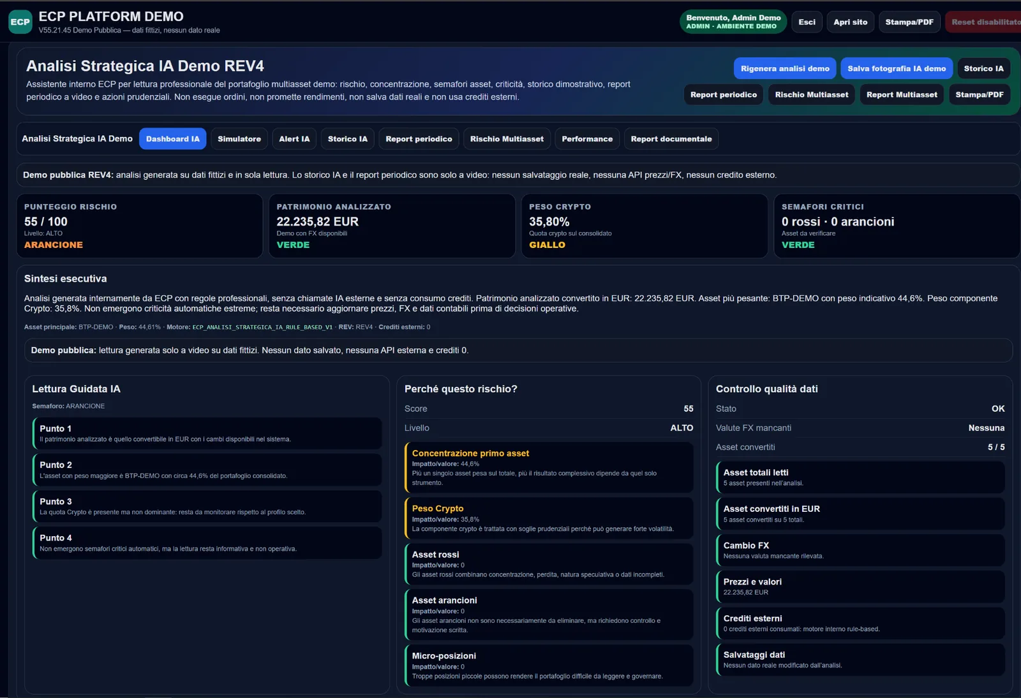Switch to the Report documentale tab

[671, 139]
